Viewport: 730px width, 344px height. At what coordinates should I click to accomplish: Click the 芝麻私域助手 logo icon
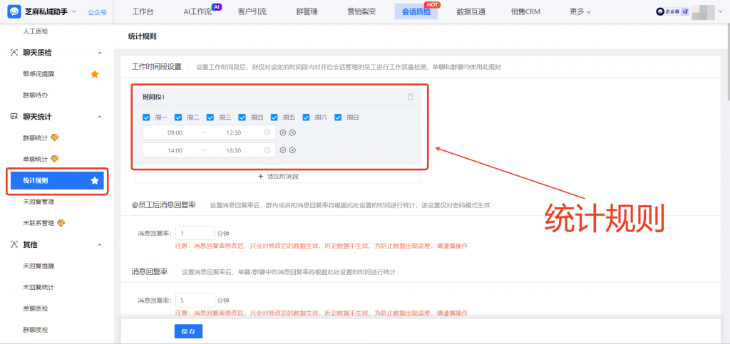click(x=14, y=11)
